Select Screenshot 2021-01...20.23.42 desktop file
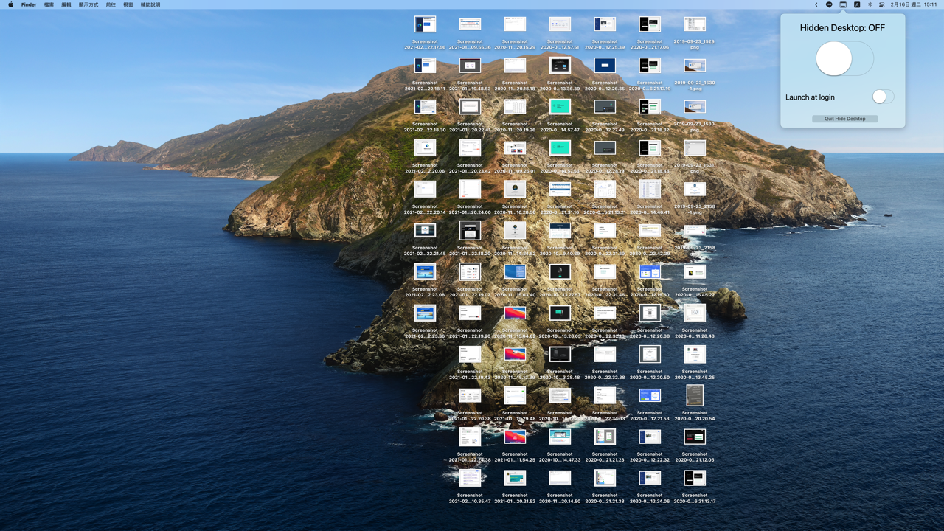 (x=470, y=157)
